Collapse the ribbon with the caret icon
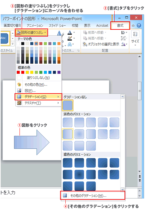This screenshot has height=210, width=145. pyautogui.click(x=133, y=25)
